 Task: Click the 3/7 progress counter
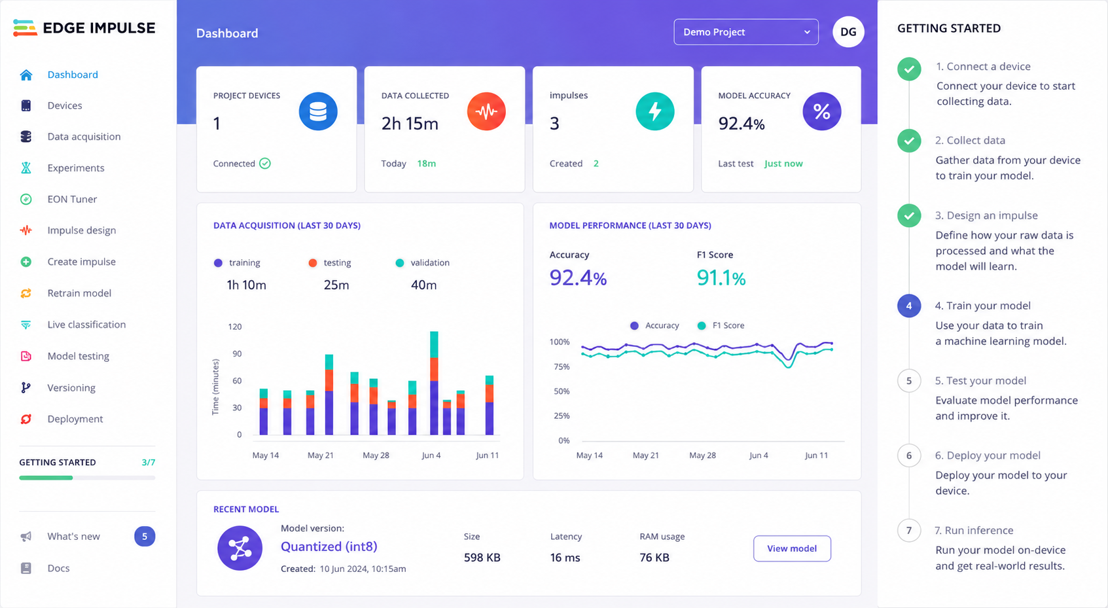click(149, 463)
